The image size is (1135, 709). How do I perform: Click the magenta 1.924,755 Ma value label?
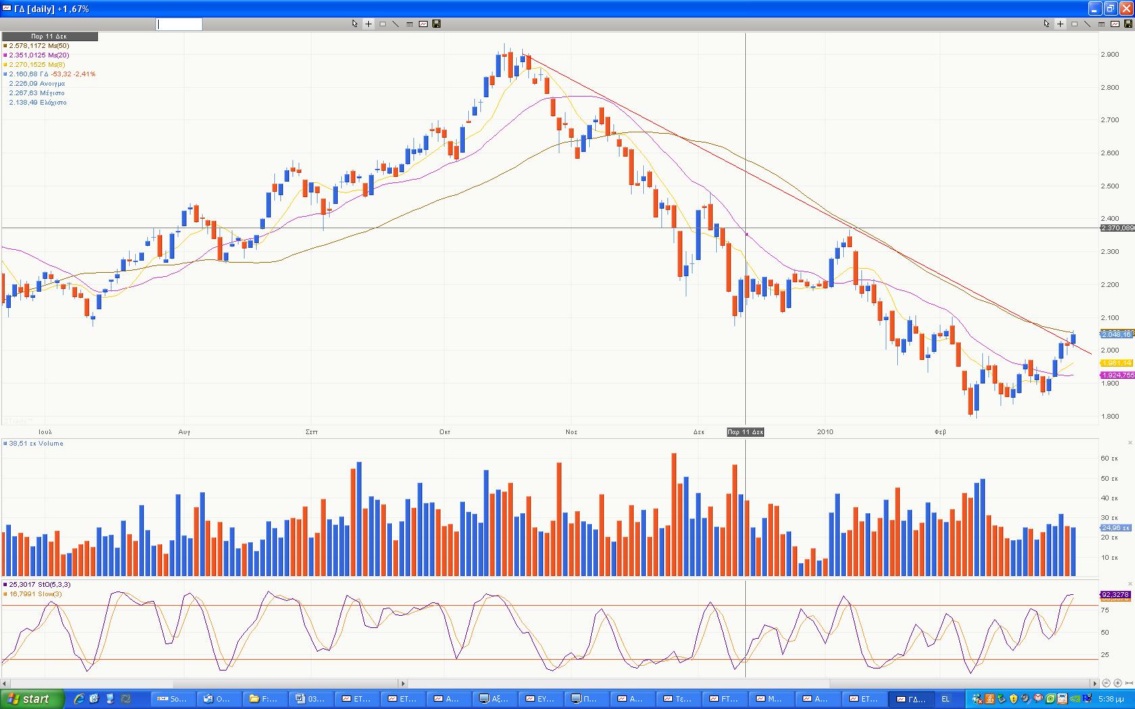coord(1117,375)
